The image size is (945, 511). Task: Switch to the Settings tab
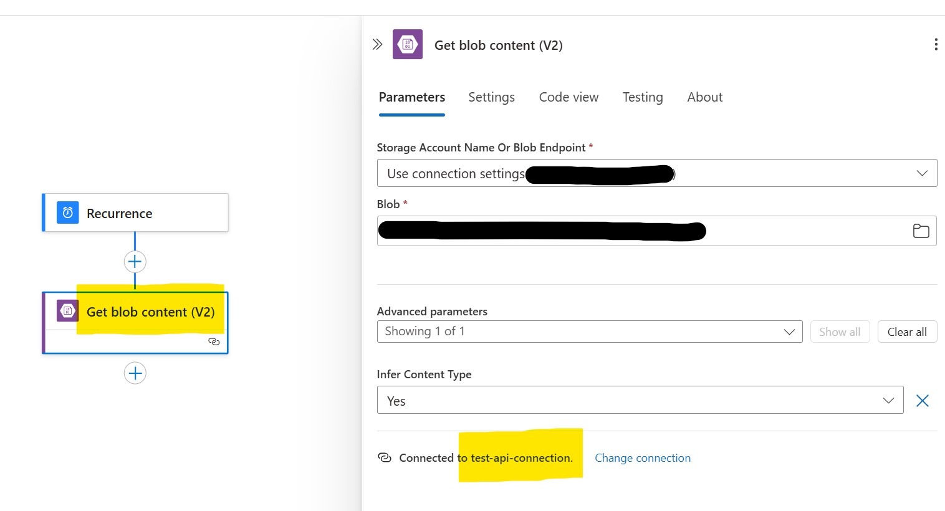[x=492, y=97]
